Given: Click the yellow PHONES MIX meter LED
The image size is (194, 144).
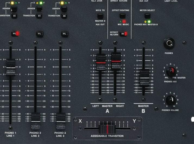Looking at the screenshot, I should [x=145, y=22].
